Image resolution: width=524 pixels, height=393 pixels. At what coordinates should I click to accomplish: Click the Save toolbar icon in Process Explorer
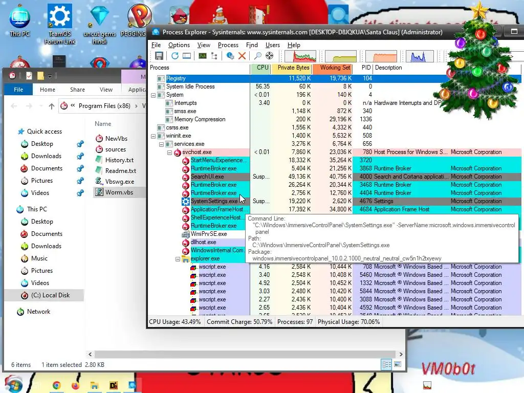[159, 56]
